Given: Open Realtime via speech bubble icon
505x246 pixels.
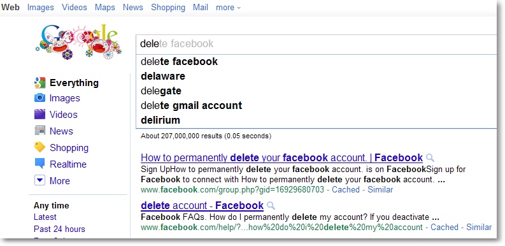Looking at the screenshot, I should (40, 164).
